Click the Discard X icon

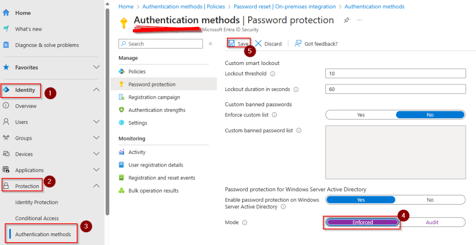pyautogui.click(x=258, y=44)
